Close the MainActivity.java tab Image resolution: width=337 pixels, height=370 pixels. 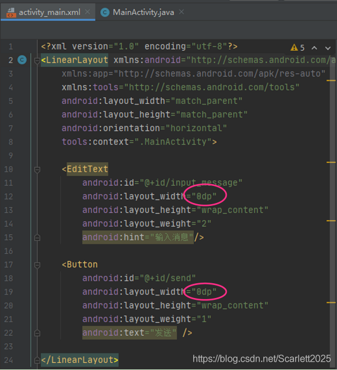pyautogui.click(x=181, y=12)
